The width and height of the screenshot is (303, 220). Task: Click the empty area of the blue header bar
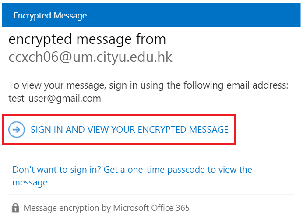(x=197, y=16)
